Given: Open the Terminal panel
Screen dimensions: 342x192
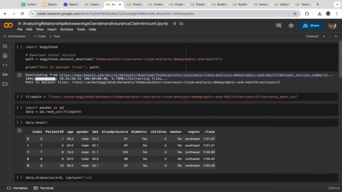Looking at the screenshot, I should 44,188.
